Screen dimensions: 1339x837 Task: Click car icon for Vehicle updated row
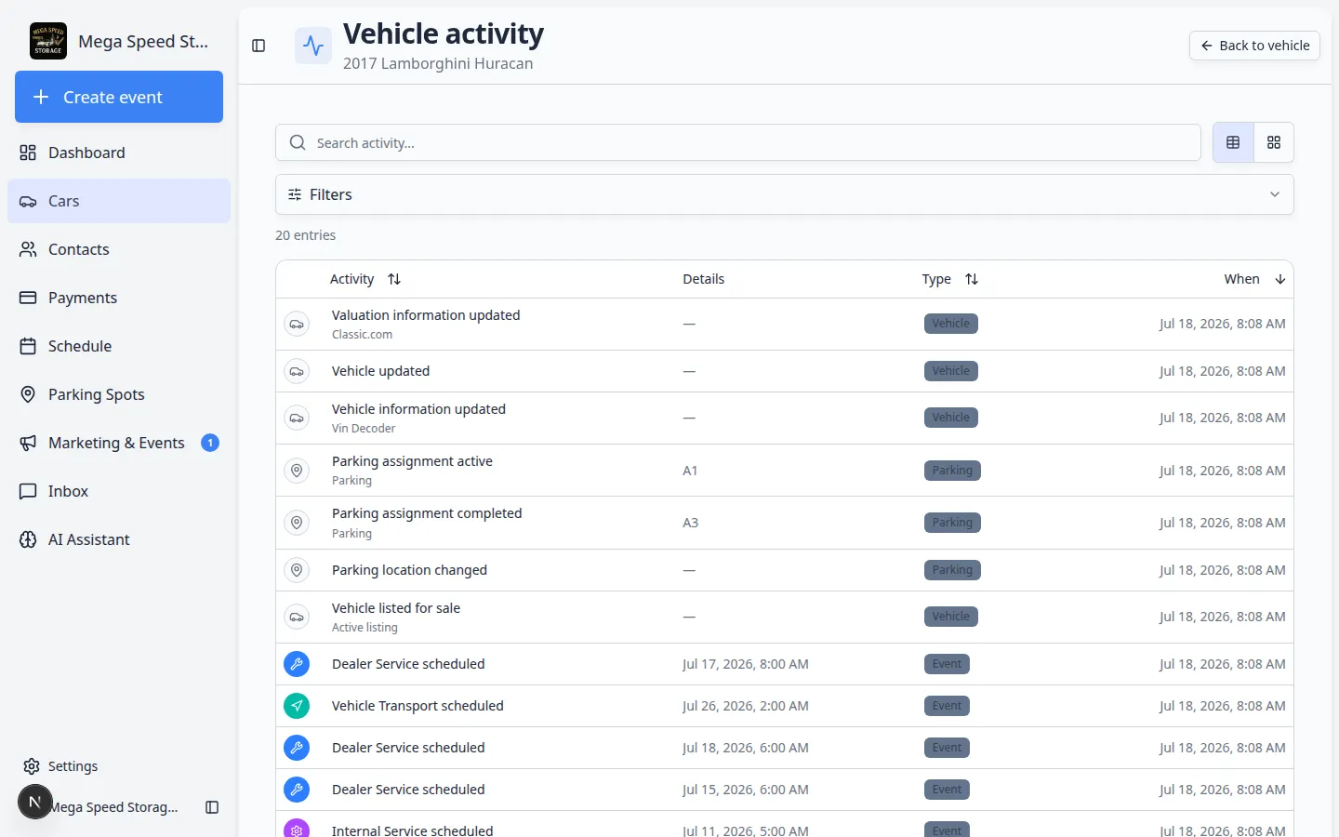coord(297,371)
